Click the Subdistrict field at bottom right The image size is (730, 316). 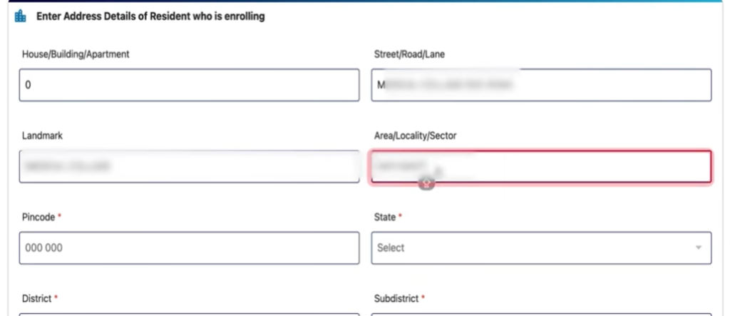[541, 313]
